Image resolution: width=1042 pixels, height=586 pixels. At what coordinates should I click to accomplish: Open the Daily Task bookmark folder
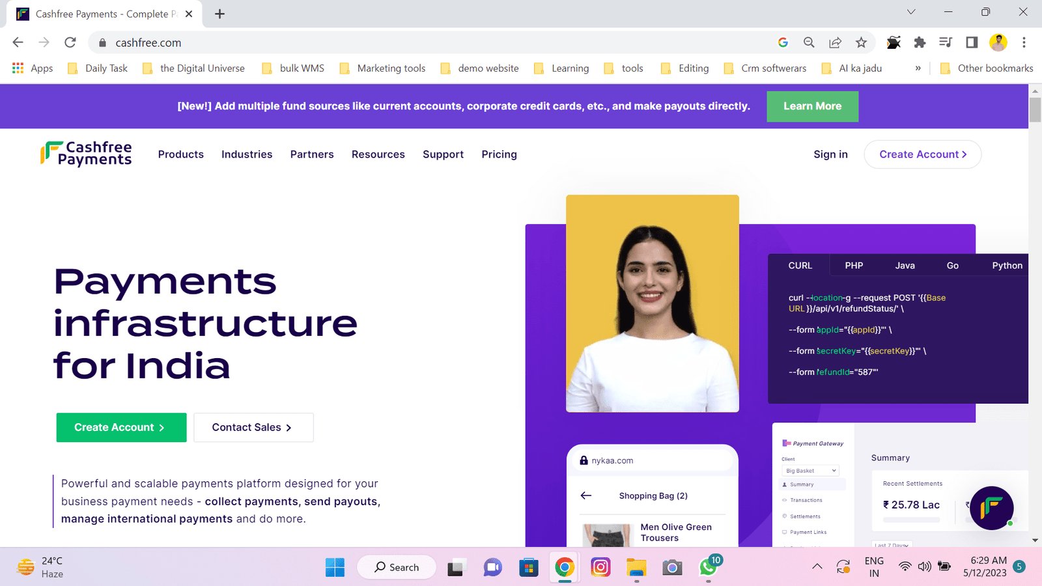click(98, 68)
